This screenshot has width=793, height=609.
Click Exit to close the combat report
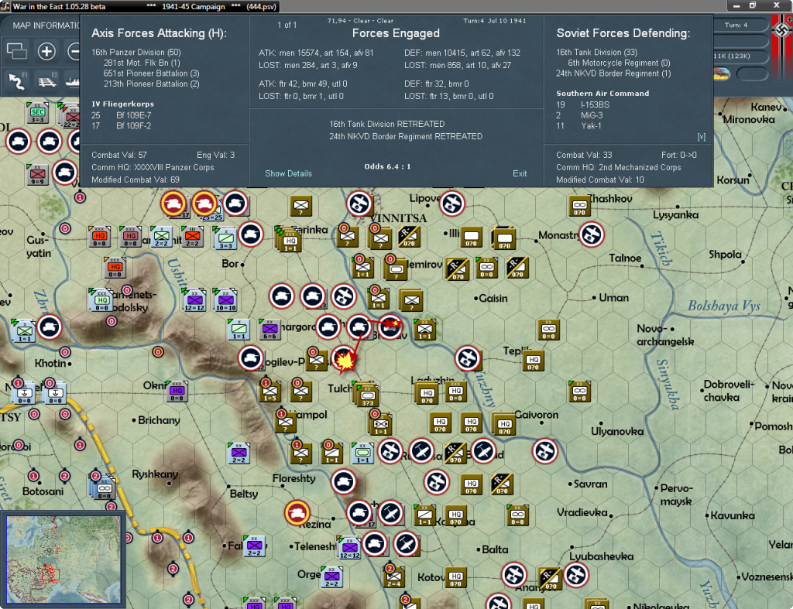[520, 173]
